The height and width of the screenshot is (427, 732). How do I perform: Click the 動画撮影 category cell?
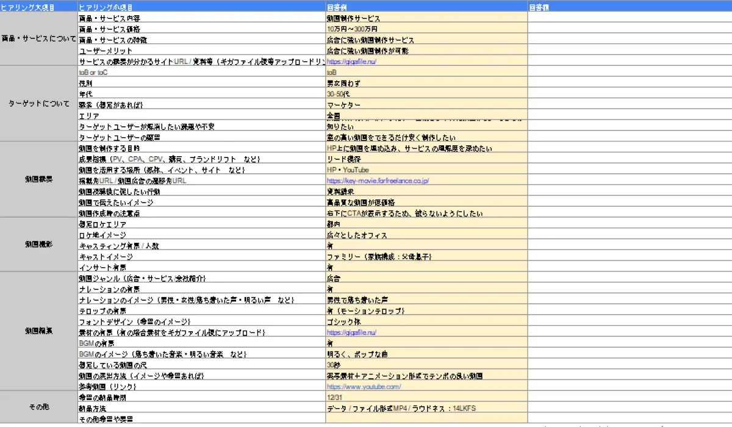[38, 245]
